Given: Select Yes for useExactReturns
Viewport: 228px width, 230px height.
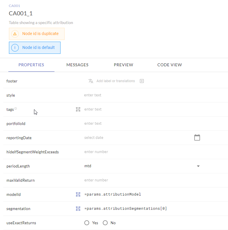Looking at the screenshot, I should pos(87,223).
